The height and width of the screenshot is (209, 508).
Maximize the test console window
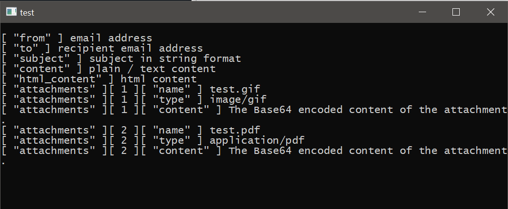tap(456, 12)
